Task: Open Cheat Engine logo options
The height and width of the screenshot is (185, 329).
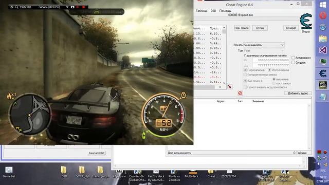Action: click(306, 22)
